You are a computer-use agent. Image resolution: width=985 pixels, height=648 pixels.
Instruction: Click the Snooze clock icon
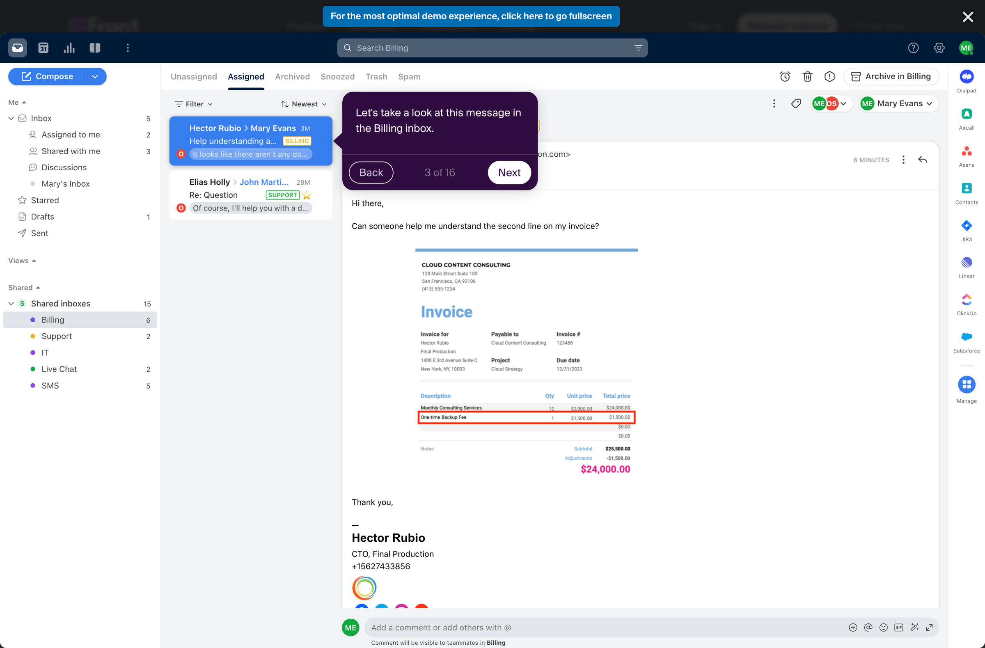[785, 77]
